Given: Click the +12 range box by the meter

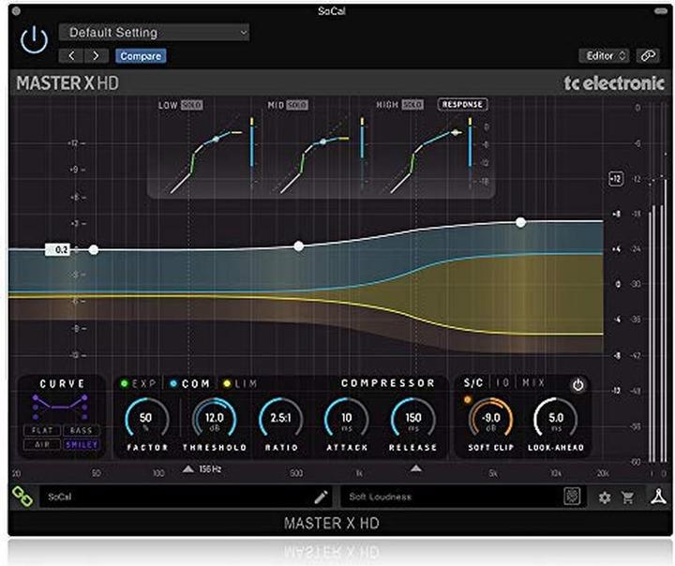Looking at the screenshot, I should [x=616, y=179].
